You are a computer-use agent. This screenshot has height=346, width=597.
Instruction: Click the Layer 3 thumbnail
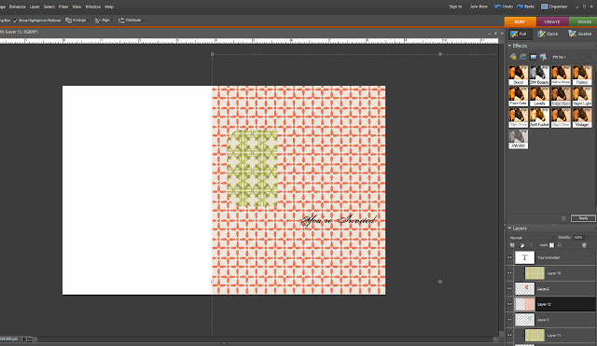[x=524, y=288]
